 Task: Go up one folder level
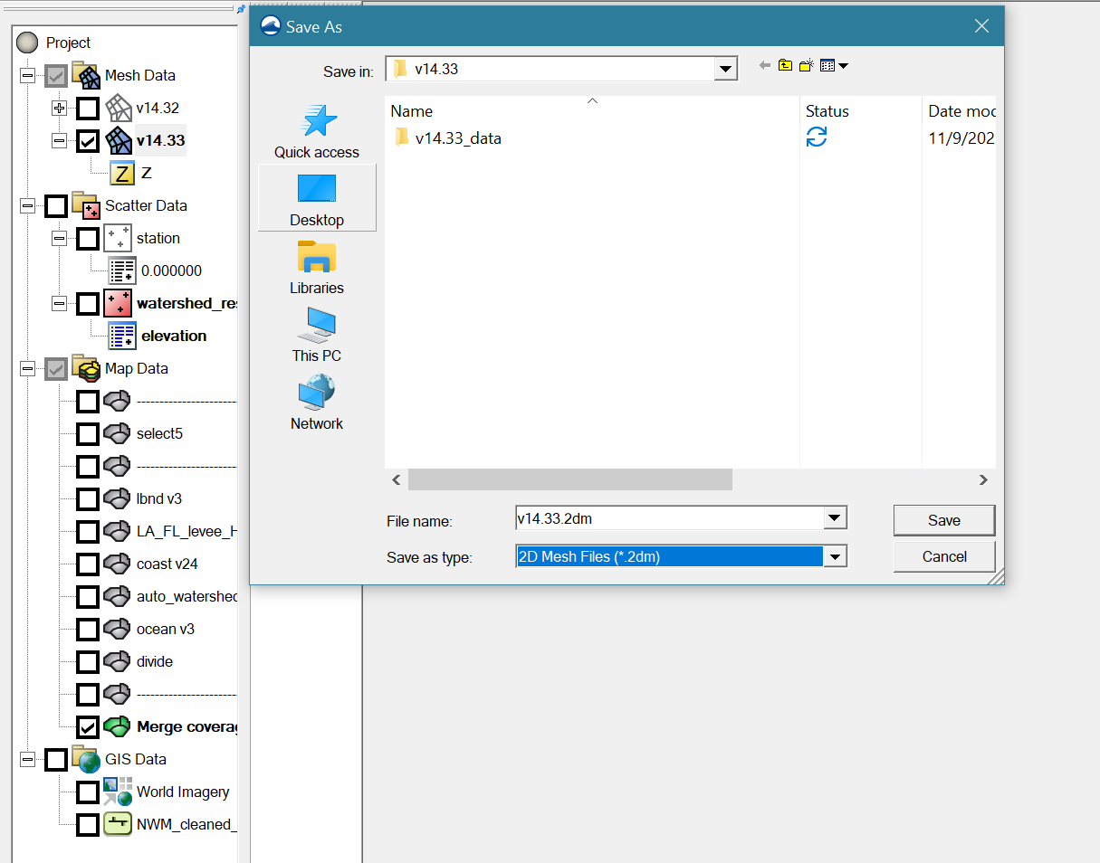(x=785, y=65)
